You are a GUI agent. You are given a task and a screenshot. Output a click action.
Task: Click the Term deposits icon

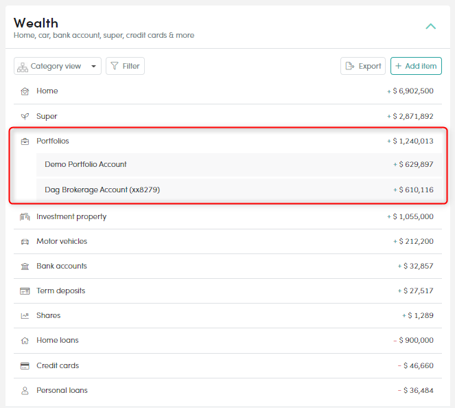pyautogui.click(x=25, y=291)
